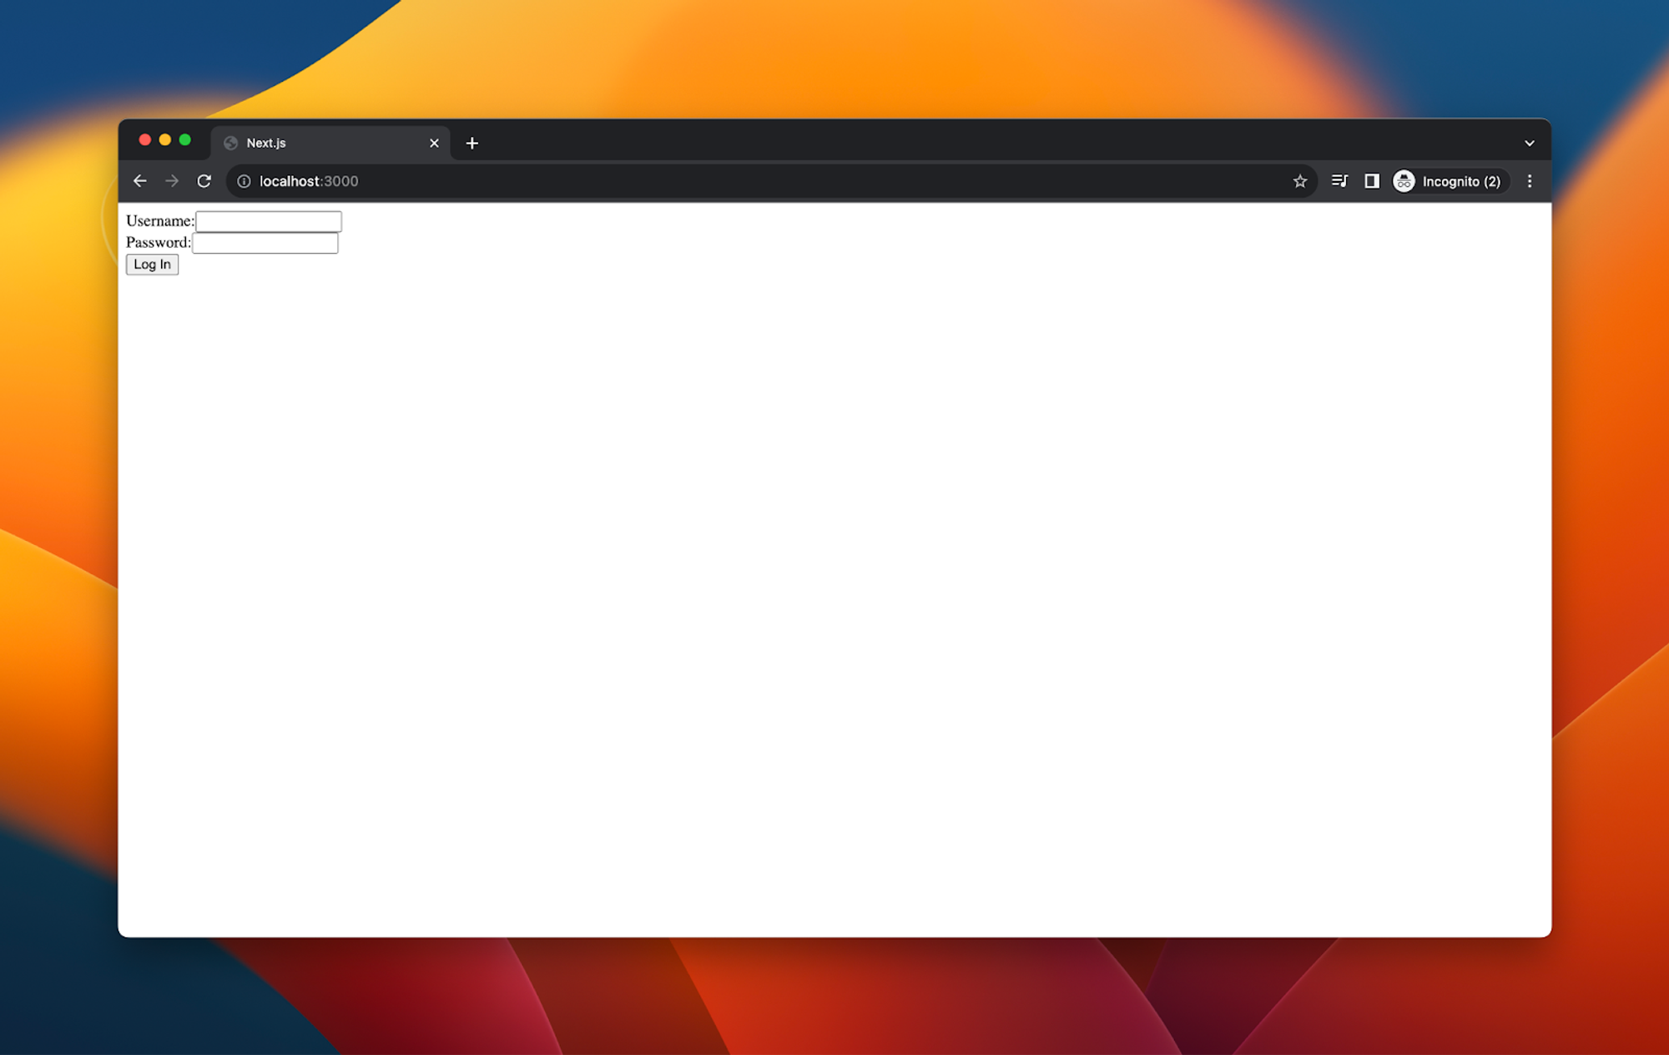The width and height of the screenshot is (1669, 1055).
Task: Click the browser back arrow
Action: tap(139, 181)
